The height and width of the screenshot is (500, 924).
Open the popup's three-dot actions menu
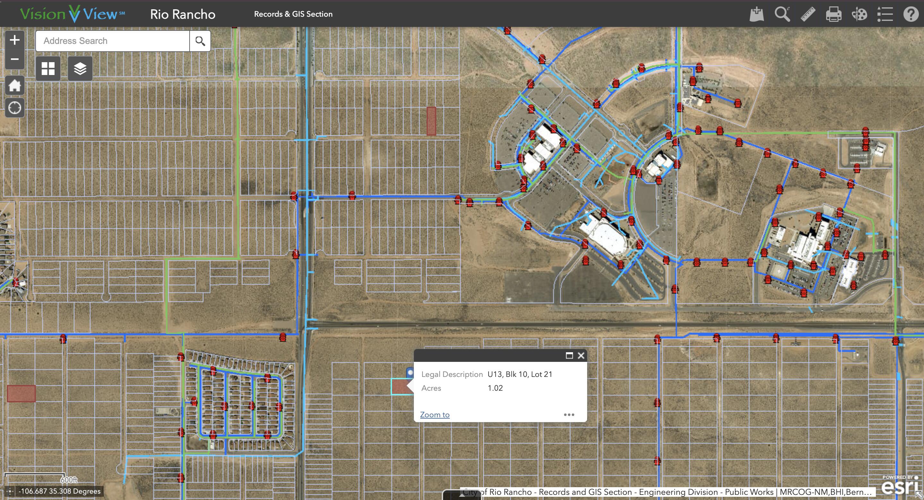point(569,415)
